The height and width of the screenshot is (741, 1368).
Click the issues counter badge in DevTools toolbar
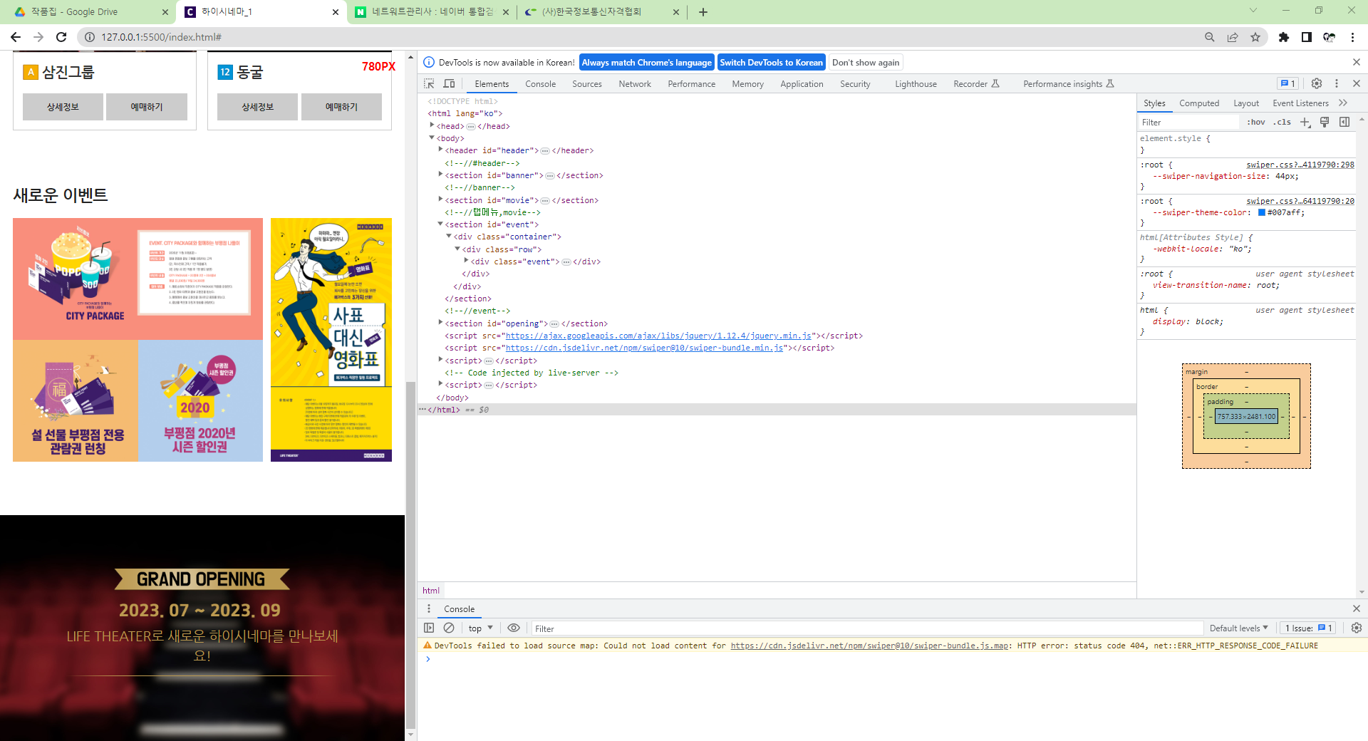coord(1287,83)
